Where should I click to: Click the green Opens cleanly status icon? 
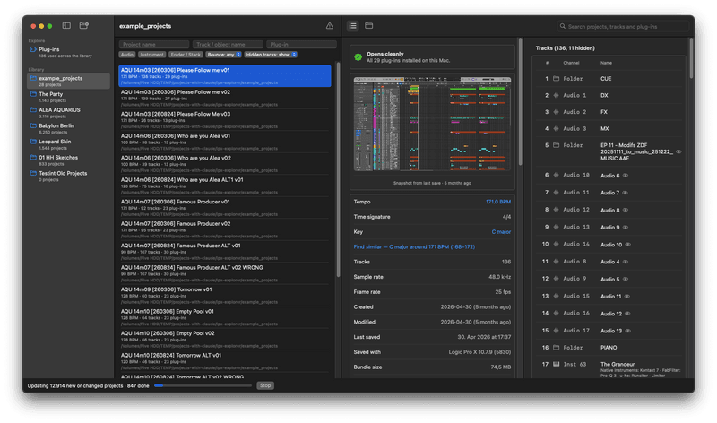(x=358, y=57)
